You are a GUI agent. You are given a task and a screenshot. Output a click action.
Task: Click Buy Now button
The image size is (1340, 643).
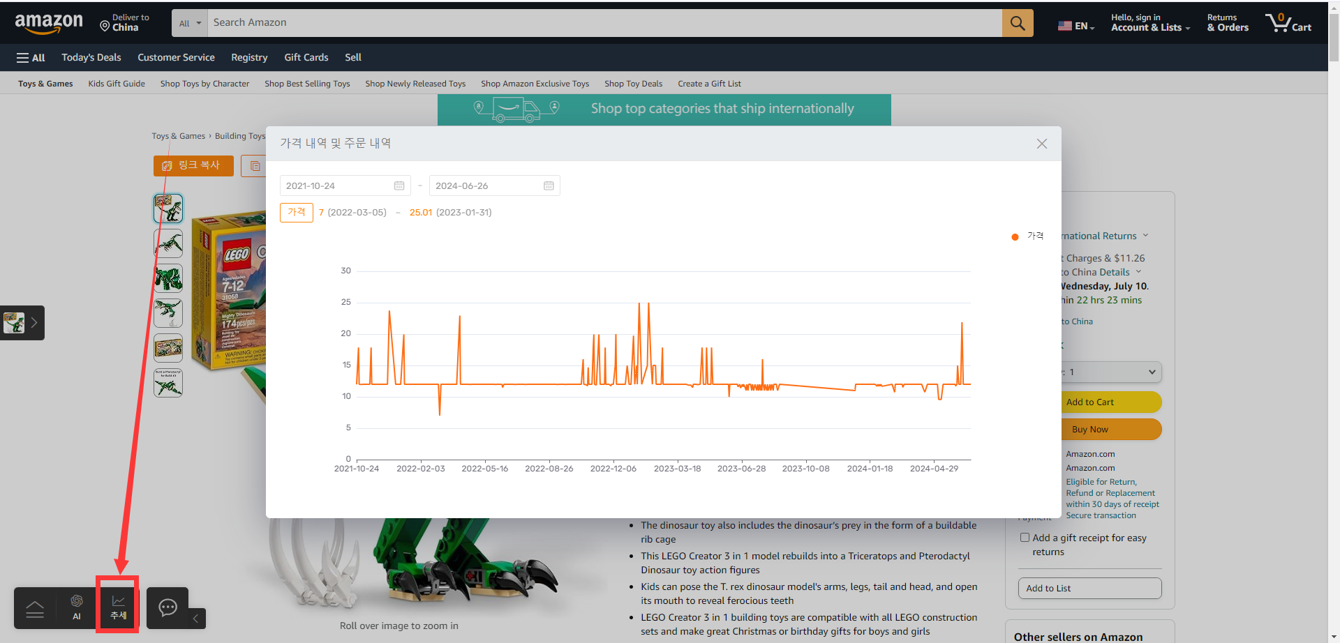pyautogui.click(x=1111, y=430)
